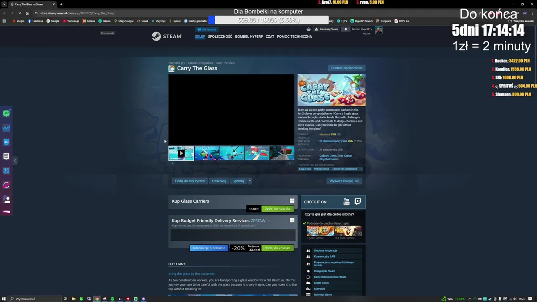Click the browser home button
Screen dimensions: 537x302
(27, 13)
